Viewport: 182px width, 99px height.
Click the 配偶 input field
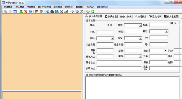click(159, 25)
